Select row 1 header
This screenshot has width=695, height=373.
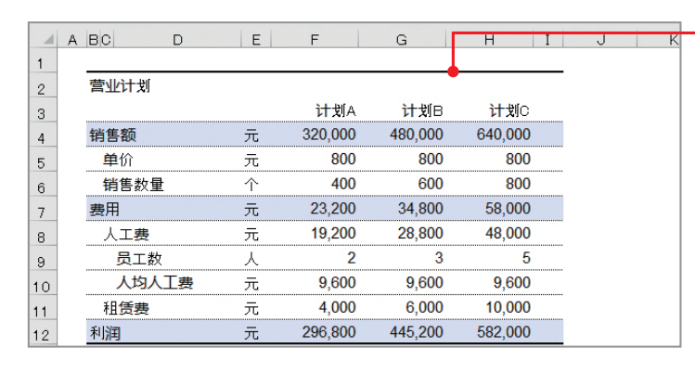[43, 59]
